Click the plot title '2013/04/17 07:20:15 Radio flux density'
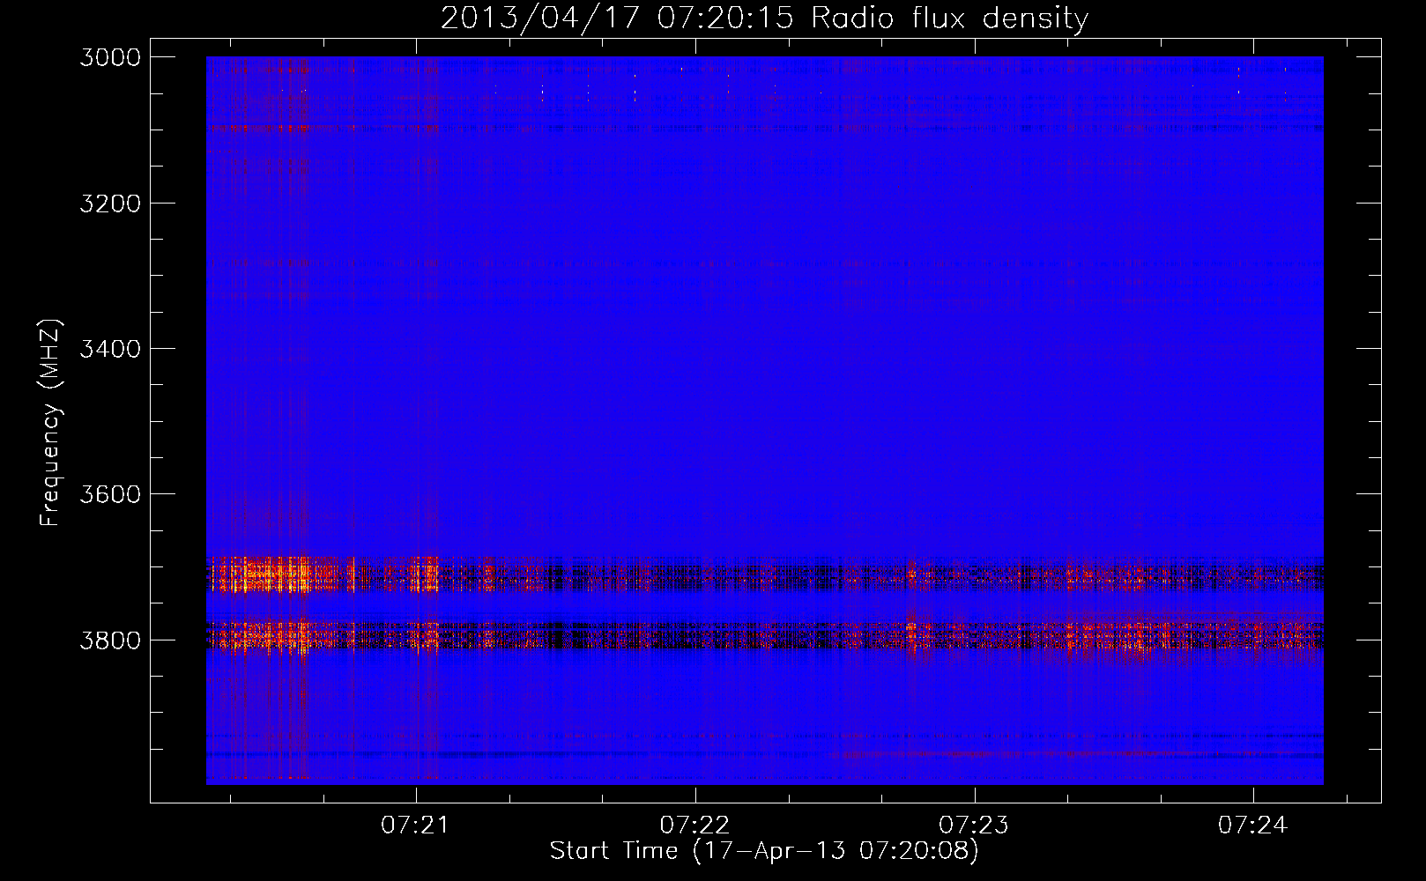The width and height of the screenshot is (1426, 881). point(764,18)
